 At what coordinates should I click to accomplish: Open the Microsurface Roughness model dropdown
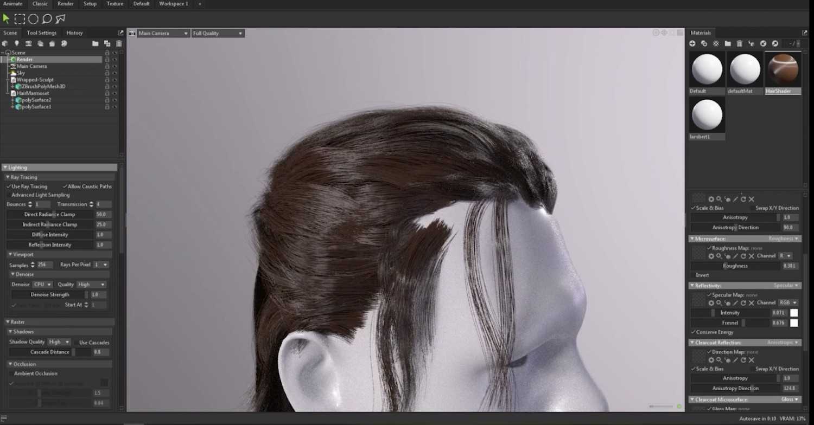[x=783, y=239]
